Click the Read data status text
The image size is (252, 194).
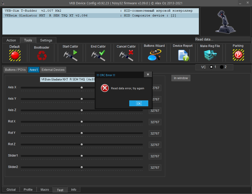coord(204,39)
